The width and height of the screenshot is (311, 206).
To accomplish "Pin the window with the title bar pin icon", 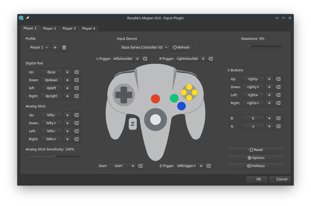I will 28,18.
